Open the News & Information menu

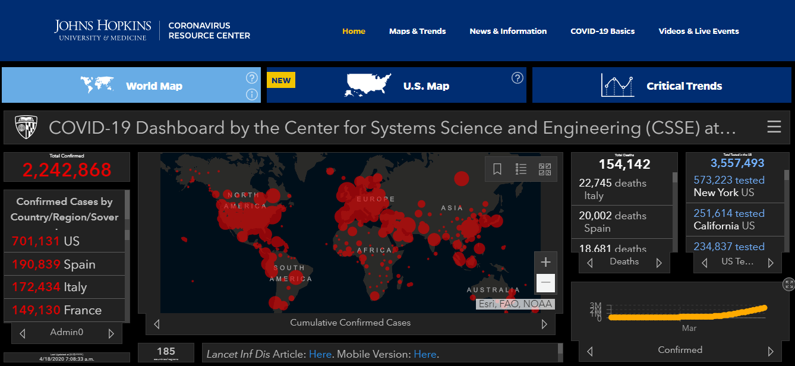[508, 31]
